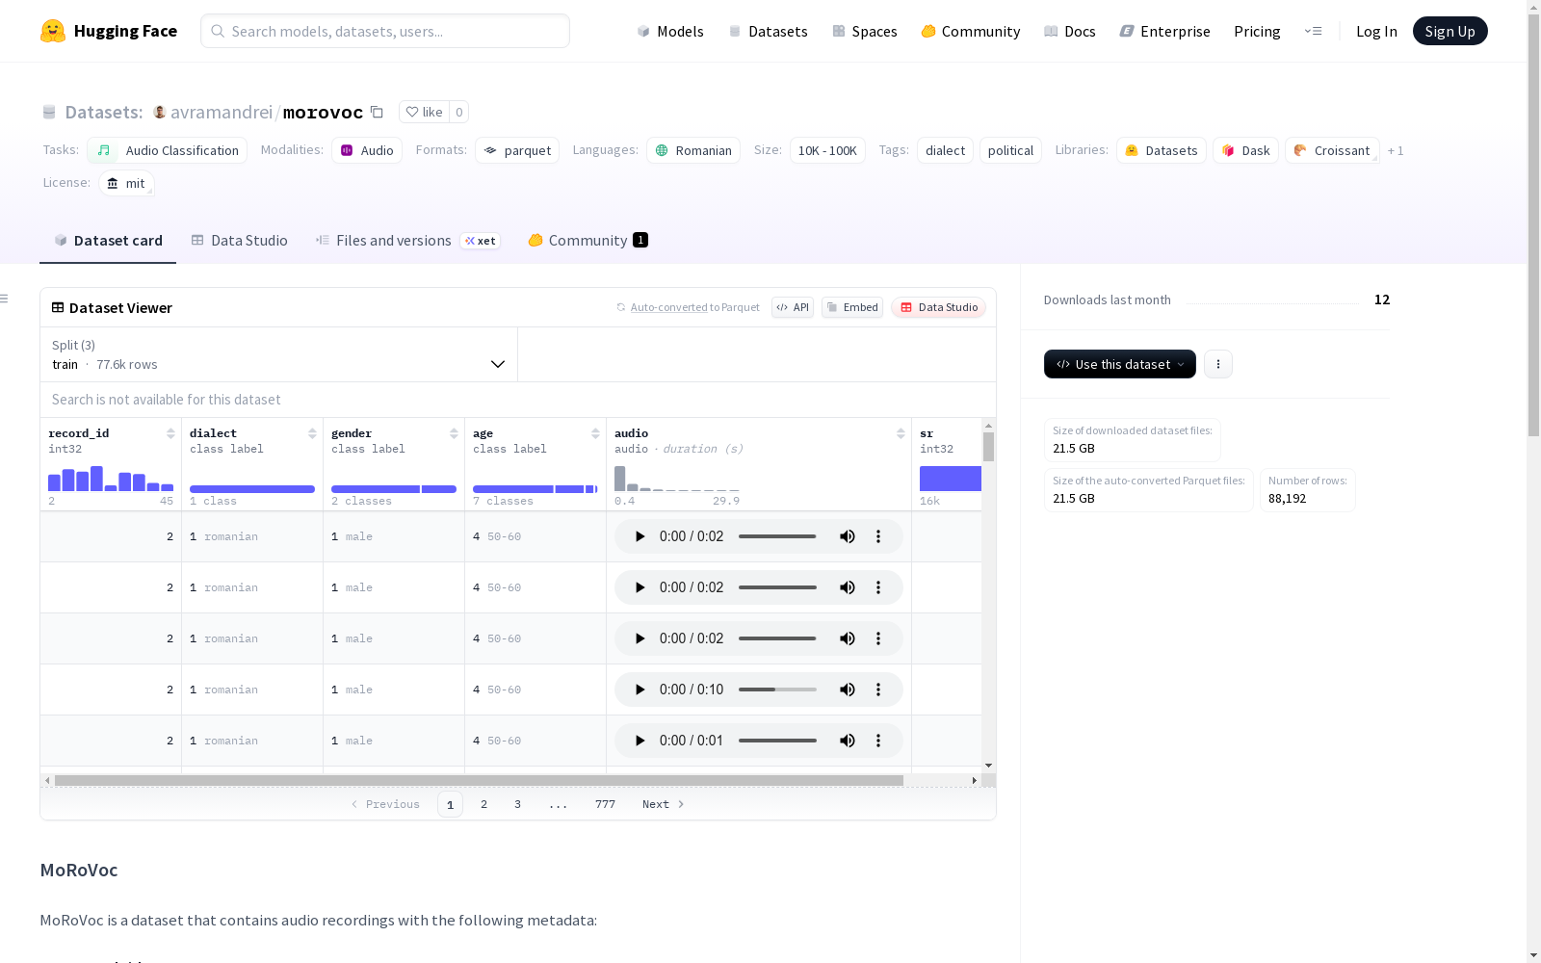Click the Audio Classification task tag
Image resolution: width=1541 pixels, height=963 pixels.
(167, 150)
